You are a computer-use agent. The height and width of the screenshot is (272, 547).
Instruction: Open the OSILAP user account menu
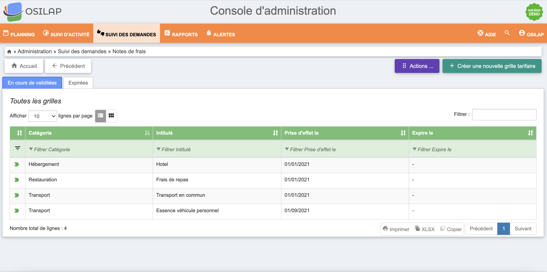pos(531,33)
